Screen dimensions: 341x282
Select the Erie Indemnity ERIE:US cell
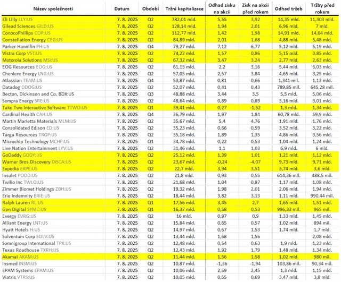coord(53,196)
